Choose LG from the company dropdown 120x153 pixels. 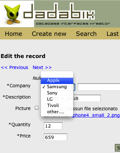57,99
